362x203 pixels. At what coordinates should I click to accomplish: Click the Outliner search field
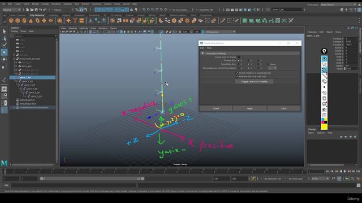[x=35, y=36]
